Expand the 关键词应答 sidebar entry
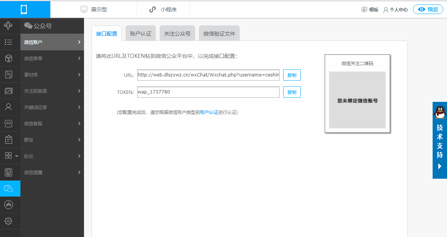Screen dimensions: 447x237 coord(52,107)
